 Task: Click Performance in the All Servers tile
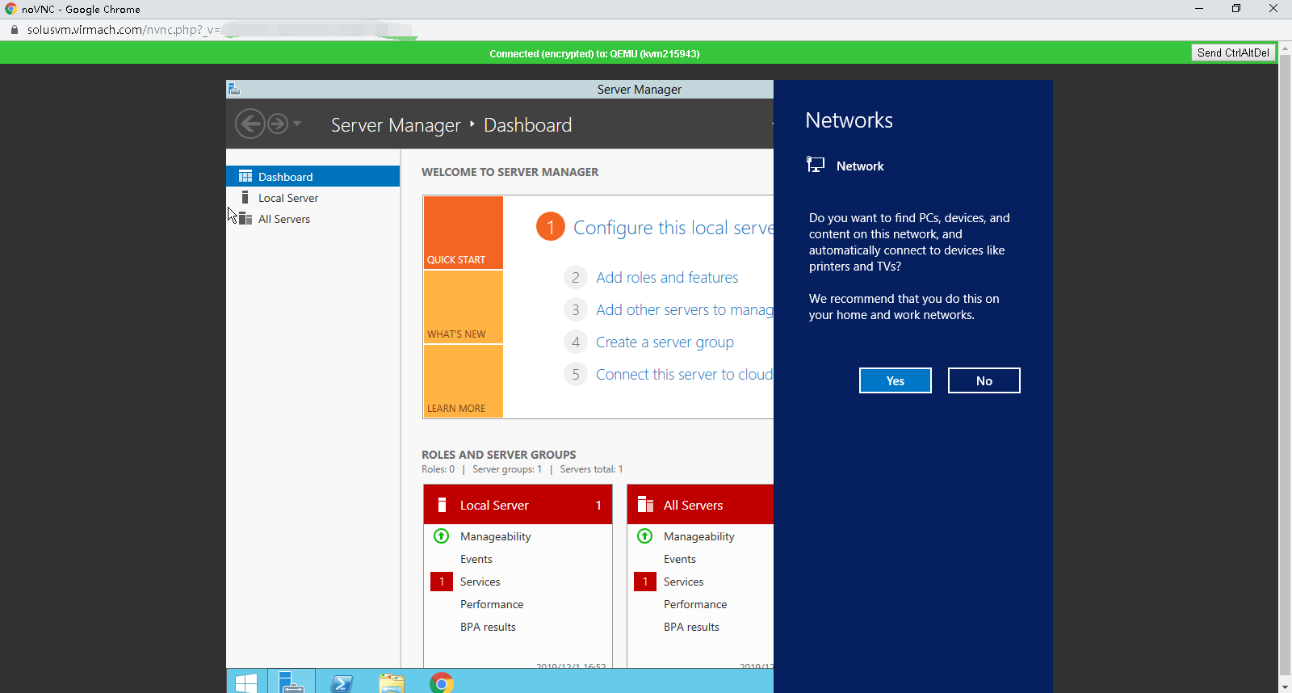pos(695,604)
